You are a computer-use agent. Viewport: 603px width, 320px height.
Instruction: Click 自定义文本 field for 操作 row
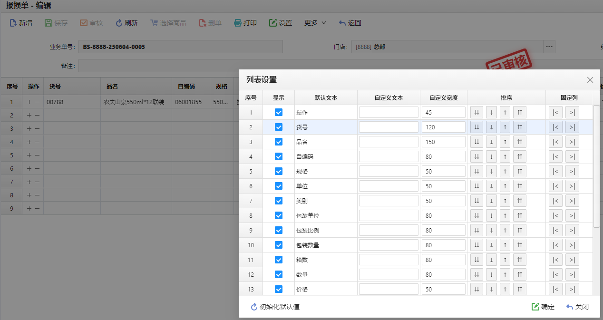[389, 113]
